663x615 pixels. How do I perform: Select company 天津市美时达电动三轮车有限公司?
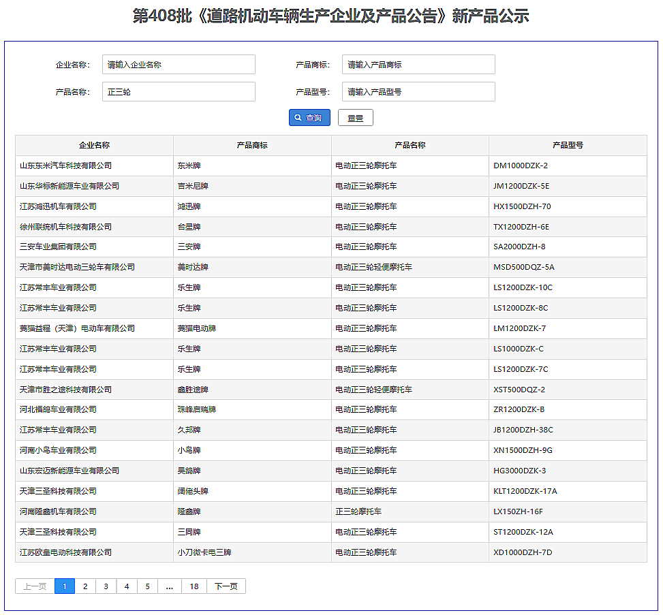pyautogui.click(x=77, y=267)
